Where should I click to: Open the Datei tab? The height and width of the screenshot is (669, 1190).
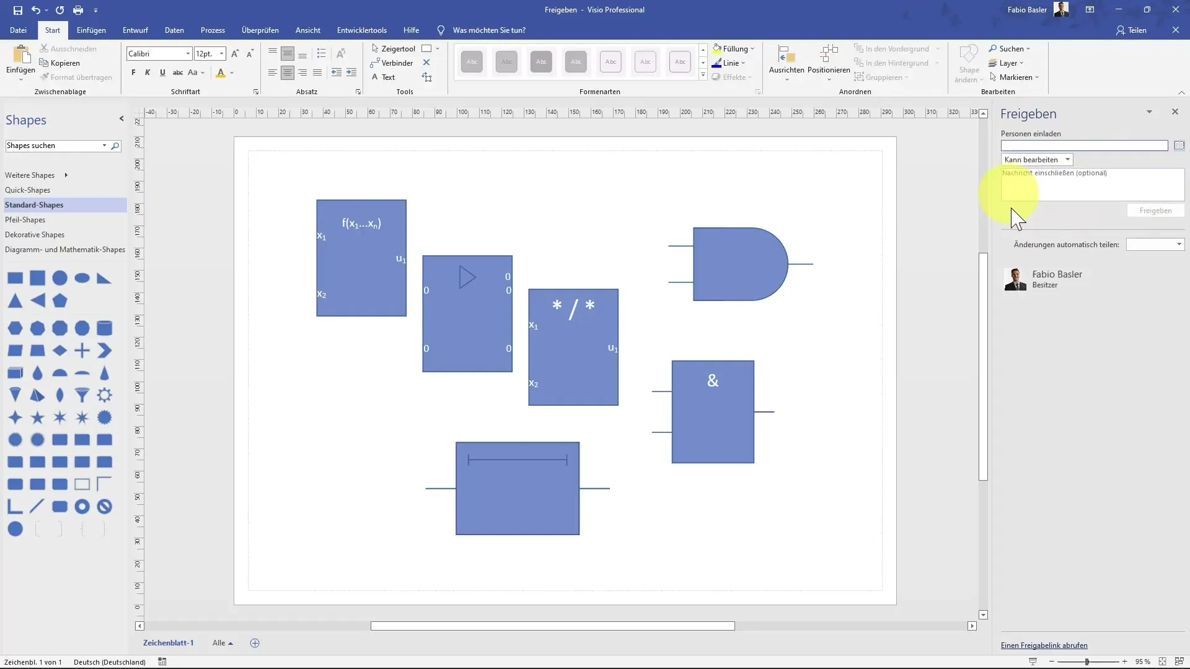point(18,30)
